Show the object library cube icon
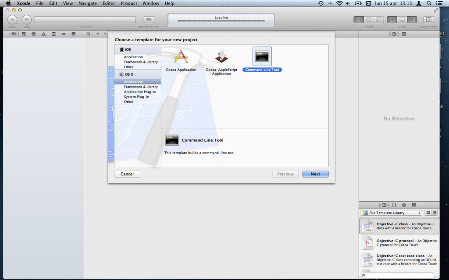This screenshot has height=280, width=449. point(404,205)
